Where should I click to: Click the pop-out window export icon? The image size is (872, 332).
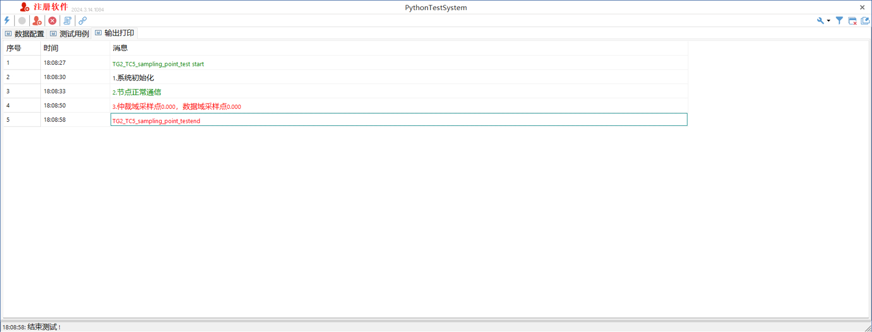point(865,21)
